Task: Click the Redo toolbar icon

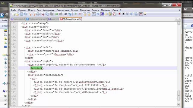Action: point(61,14)
